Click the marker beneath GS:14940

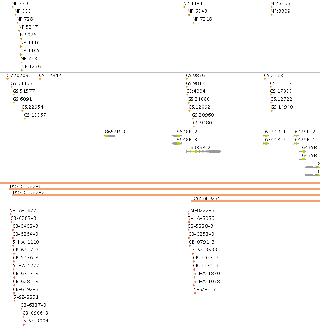point(272,111)
